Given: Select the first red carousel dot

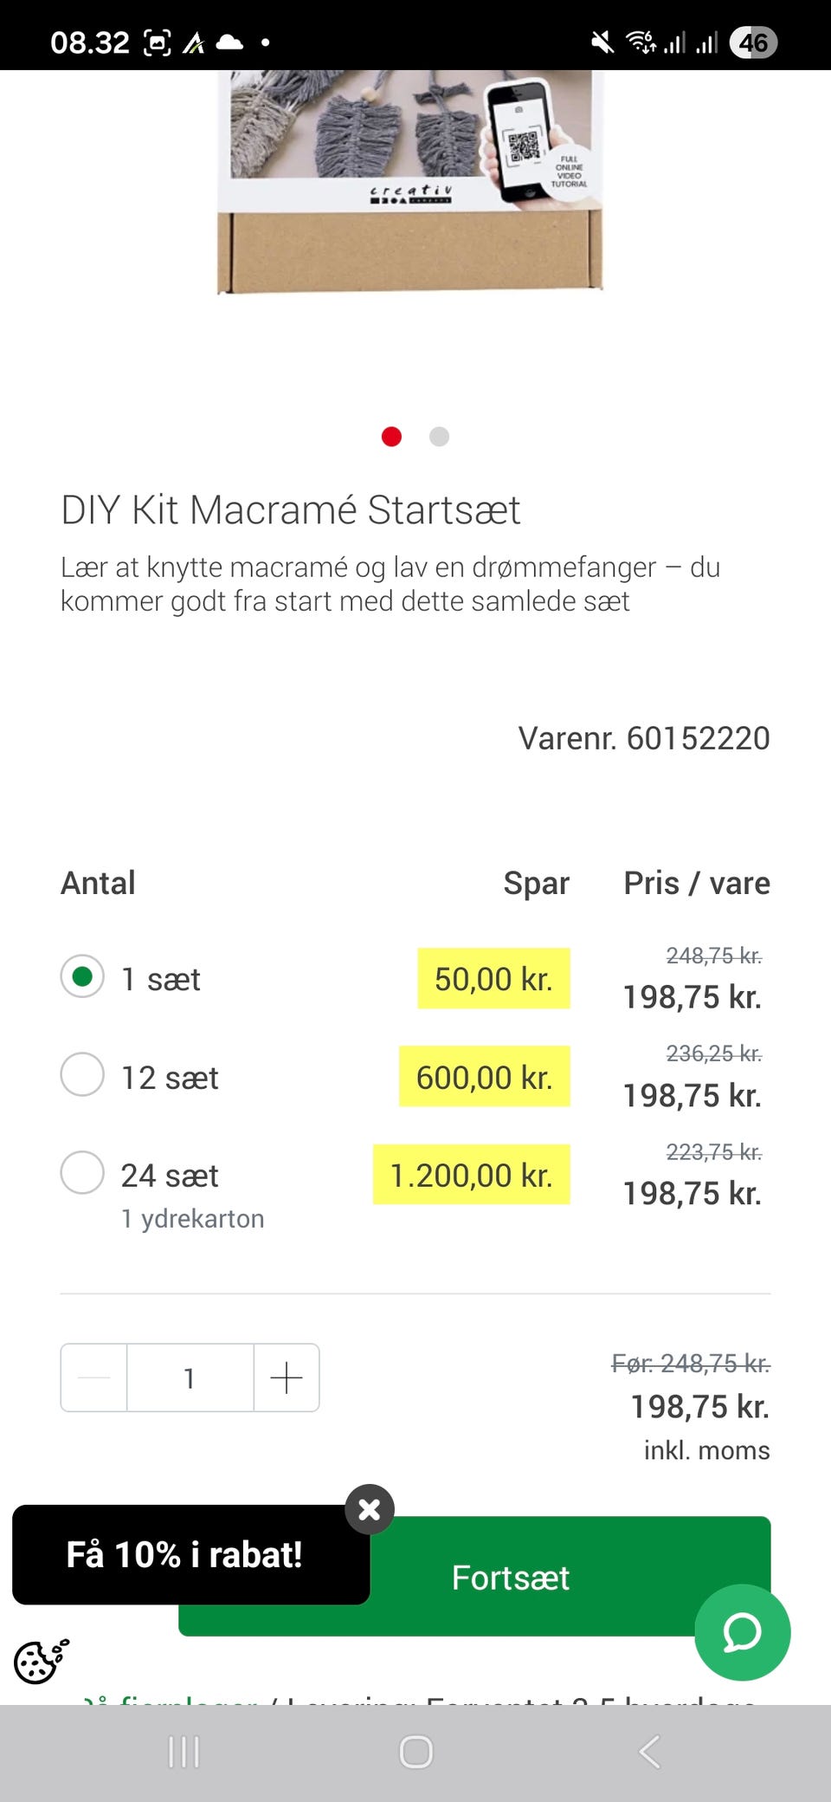Looking at the screenshot, I should 391,437.
